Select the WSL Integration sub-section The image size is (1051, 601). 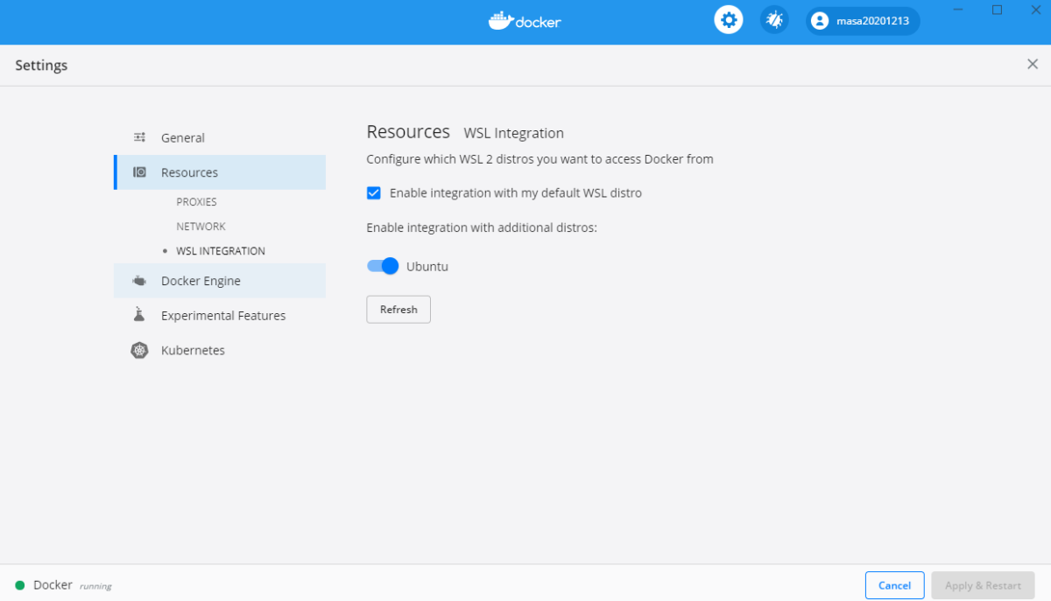coord(221,251)
